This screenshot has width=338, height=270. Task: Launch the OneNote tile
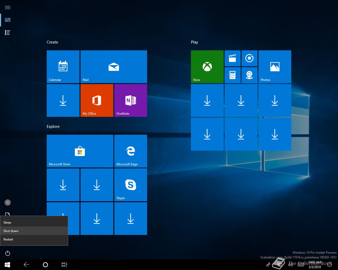coord(131,100)
